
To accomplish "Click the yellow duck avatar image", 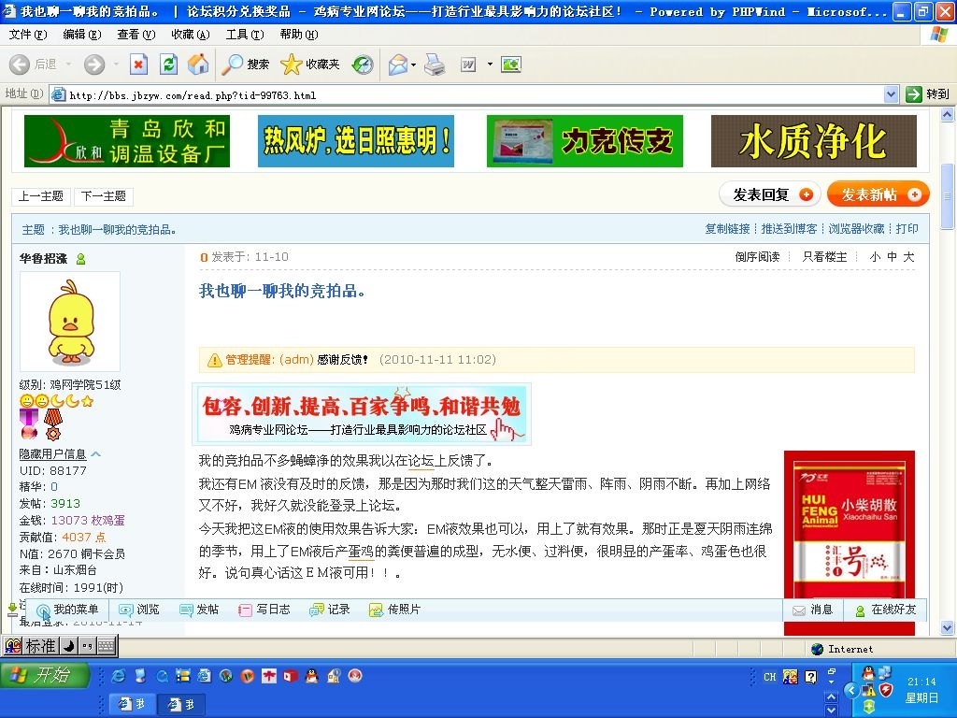I will (70, 323).
